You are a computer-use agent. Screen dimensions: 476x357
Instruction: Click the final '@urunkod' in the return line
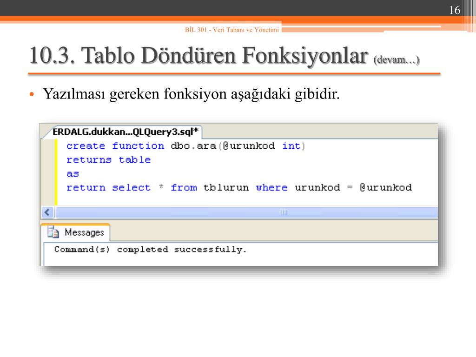(x=386, y=188)
